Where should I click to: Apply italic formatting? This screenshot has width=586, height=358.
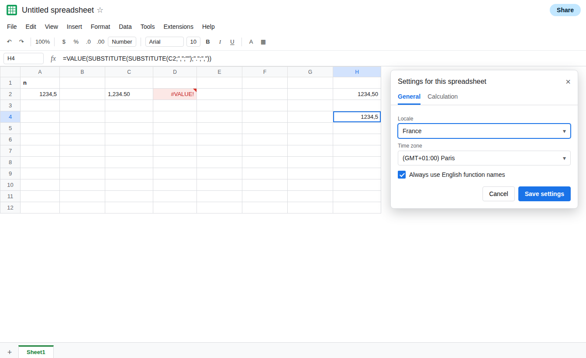click(220, 42)
